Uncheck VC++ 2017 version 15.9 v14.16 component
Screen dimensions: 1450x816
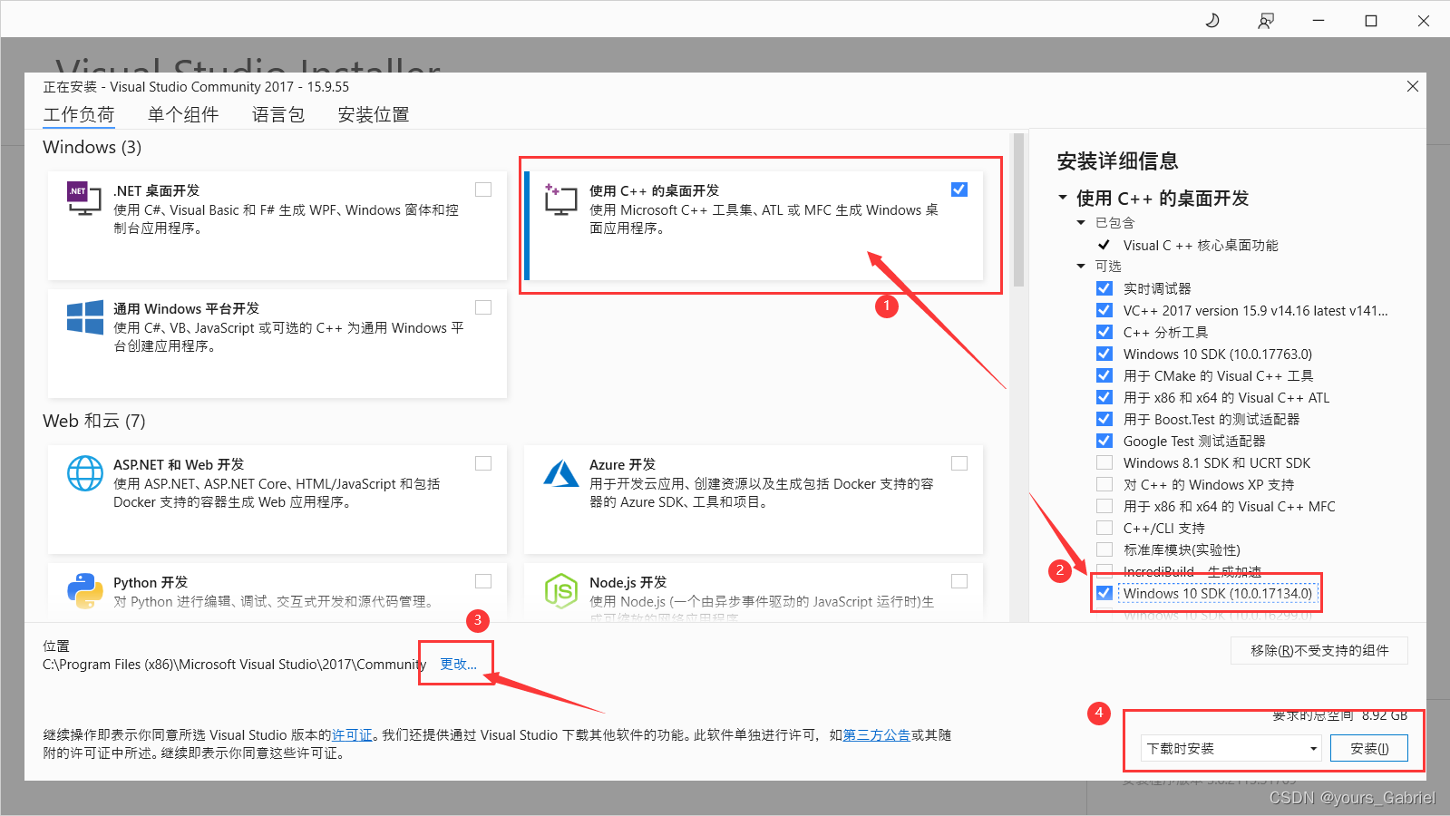click(1105, 310)
